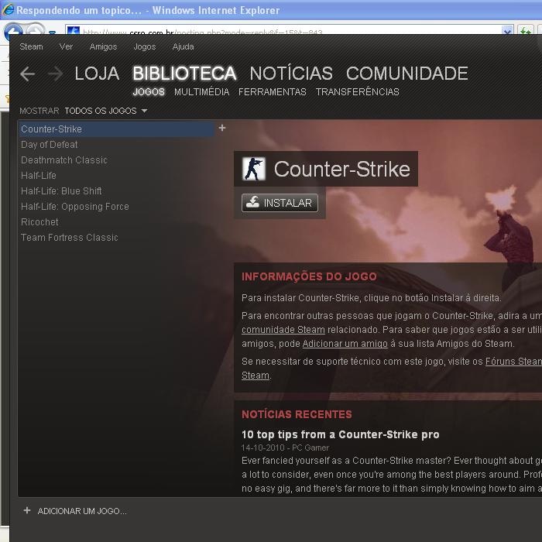Switch to the LOJA section

tap(97, 74)
